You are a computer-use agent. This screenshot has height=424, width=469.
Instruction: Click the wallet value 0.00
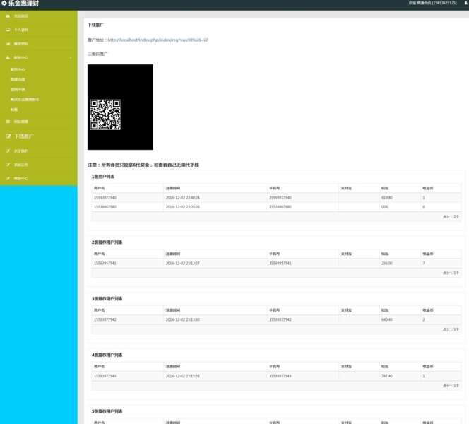(x=385, y=207)
